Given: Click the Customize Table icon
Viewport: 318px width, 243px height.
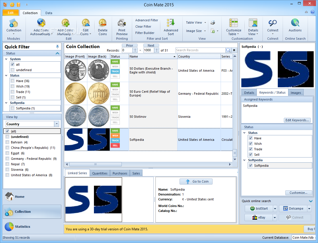Looking at the screenshot, I should pyautogui.click(x=234, y=27).
